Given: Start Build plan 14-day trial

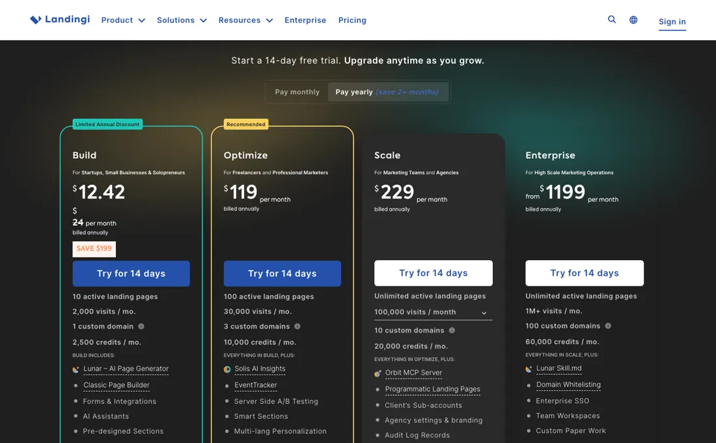Looking at the screenshot, I should [x=131, y=274].
